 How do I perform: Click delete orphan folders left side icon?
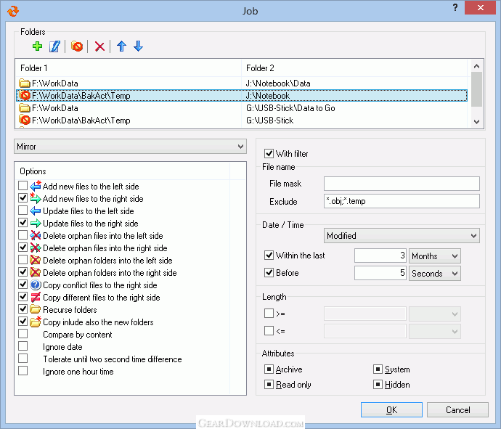35,260
